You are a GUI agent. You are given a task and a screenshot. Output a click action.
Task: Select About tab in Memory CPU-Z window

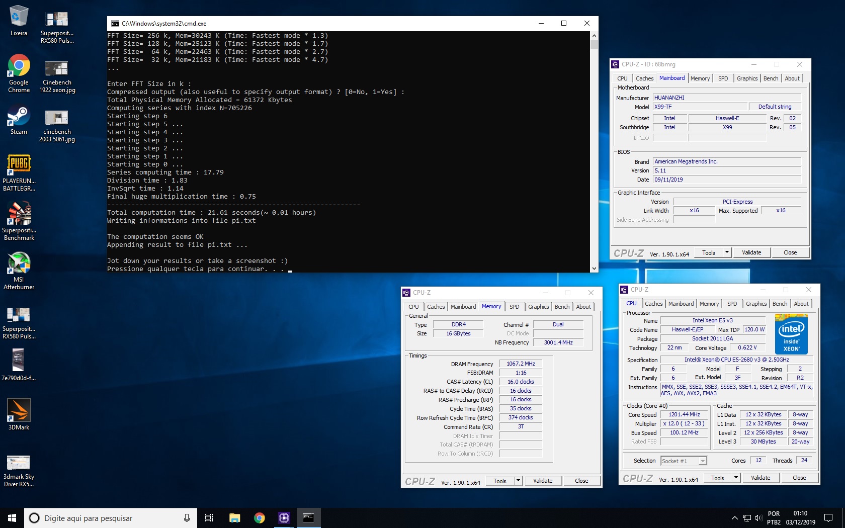tap(583, 307)
